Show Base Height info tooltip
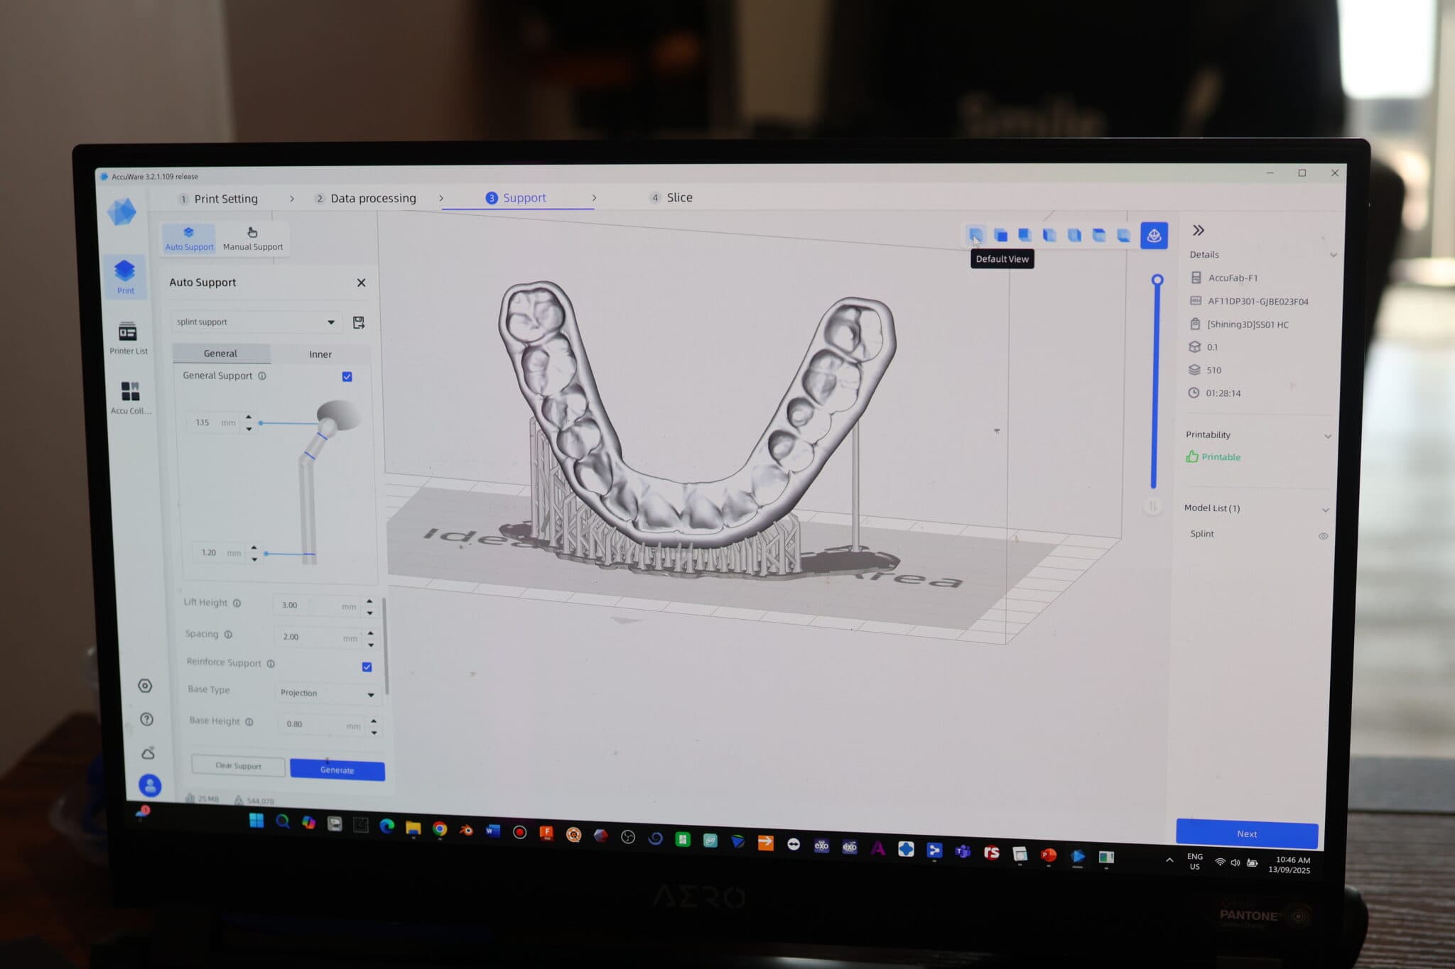The height and width of the screenshot is (969, 1455). [x=249, y=722]
